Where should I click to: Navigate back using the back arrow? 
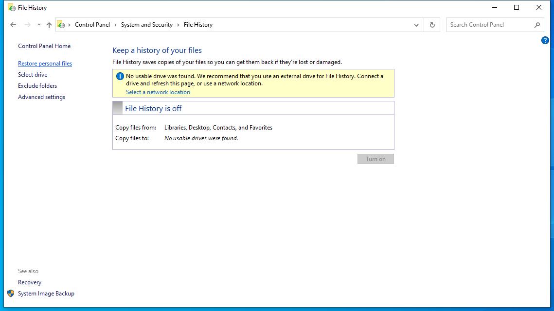pyautogui.click(x=13, y=24)
